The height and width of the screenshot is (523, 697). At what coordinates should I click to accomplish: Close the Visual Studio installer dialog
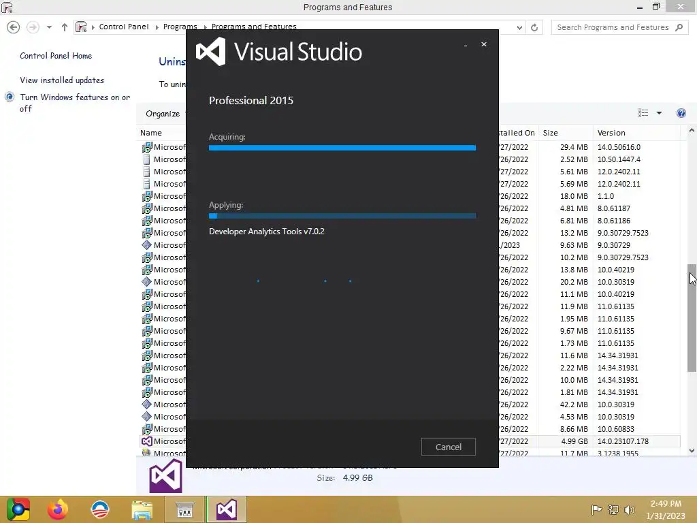484,44
